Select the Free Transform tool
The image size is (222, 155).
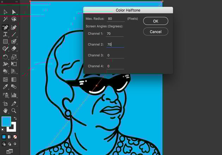click(x=14, y=64)
